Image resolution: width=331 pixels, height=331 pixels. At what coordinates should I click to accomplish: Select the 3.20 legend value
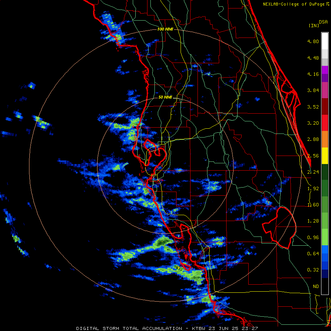[313, 123]
